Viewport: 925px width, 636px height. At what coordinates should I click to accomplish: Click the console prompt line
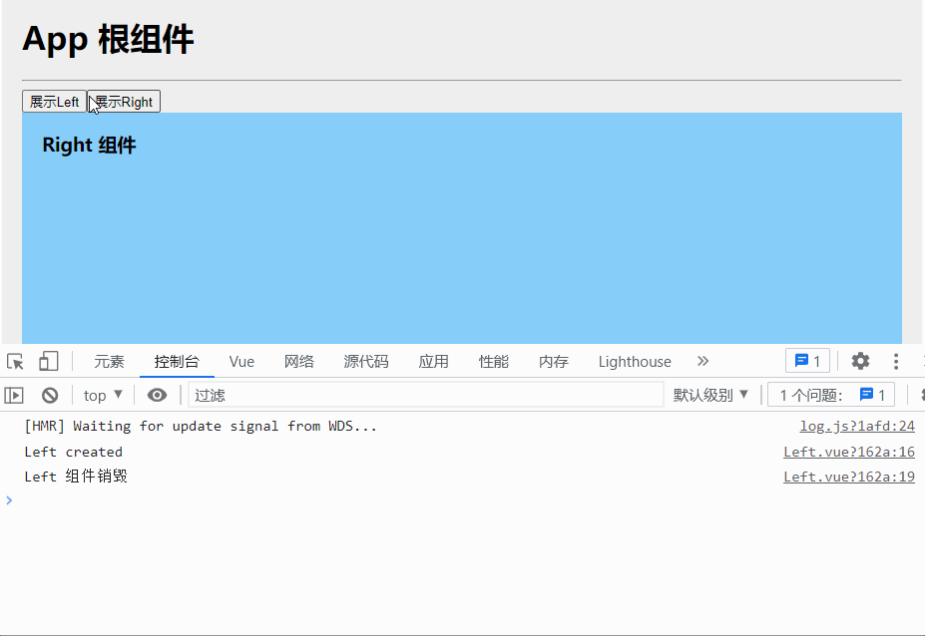point(463,501)
